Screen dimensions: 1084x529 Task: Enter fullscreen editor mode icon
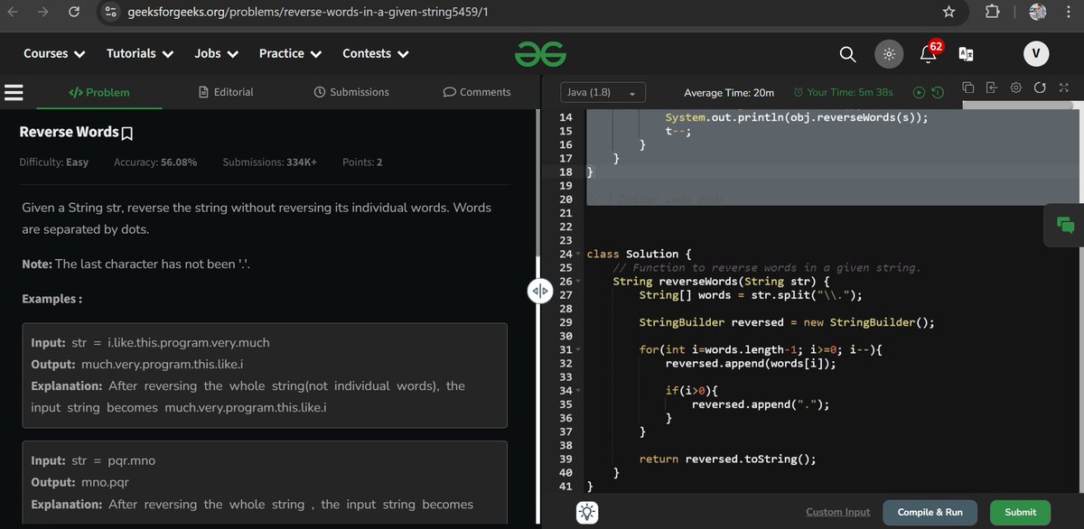pyautogui.click(x=1063, y=88)
